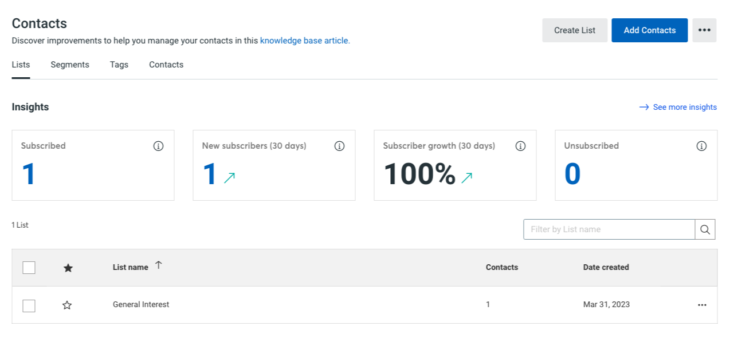Select the General Interest row checkbox
This screenshot has width=730, height=338.
click(x=29, y=305)
